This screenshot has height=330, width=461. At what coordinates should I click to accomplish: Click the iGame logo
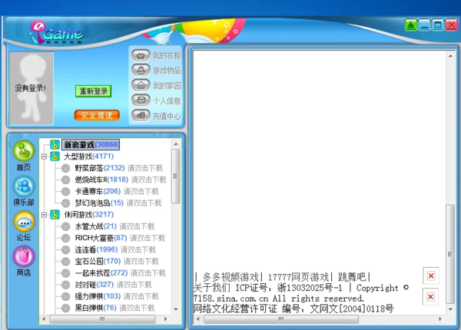[56, 31]
